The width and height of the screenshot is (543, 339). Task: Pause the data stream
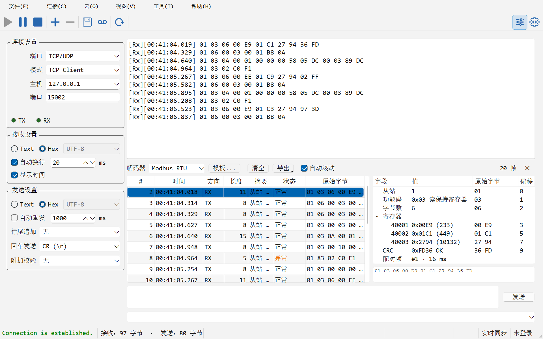[x=23, y=22]
